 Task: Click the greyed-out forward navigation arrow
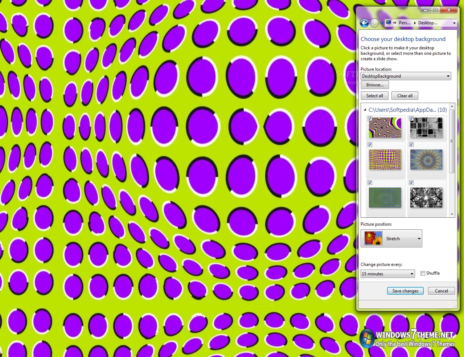(x=374, y=23)
